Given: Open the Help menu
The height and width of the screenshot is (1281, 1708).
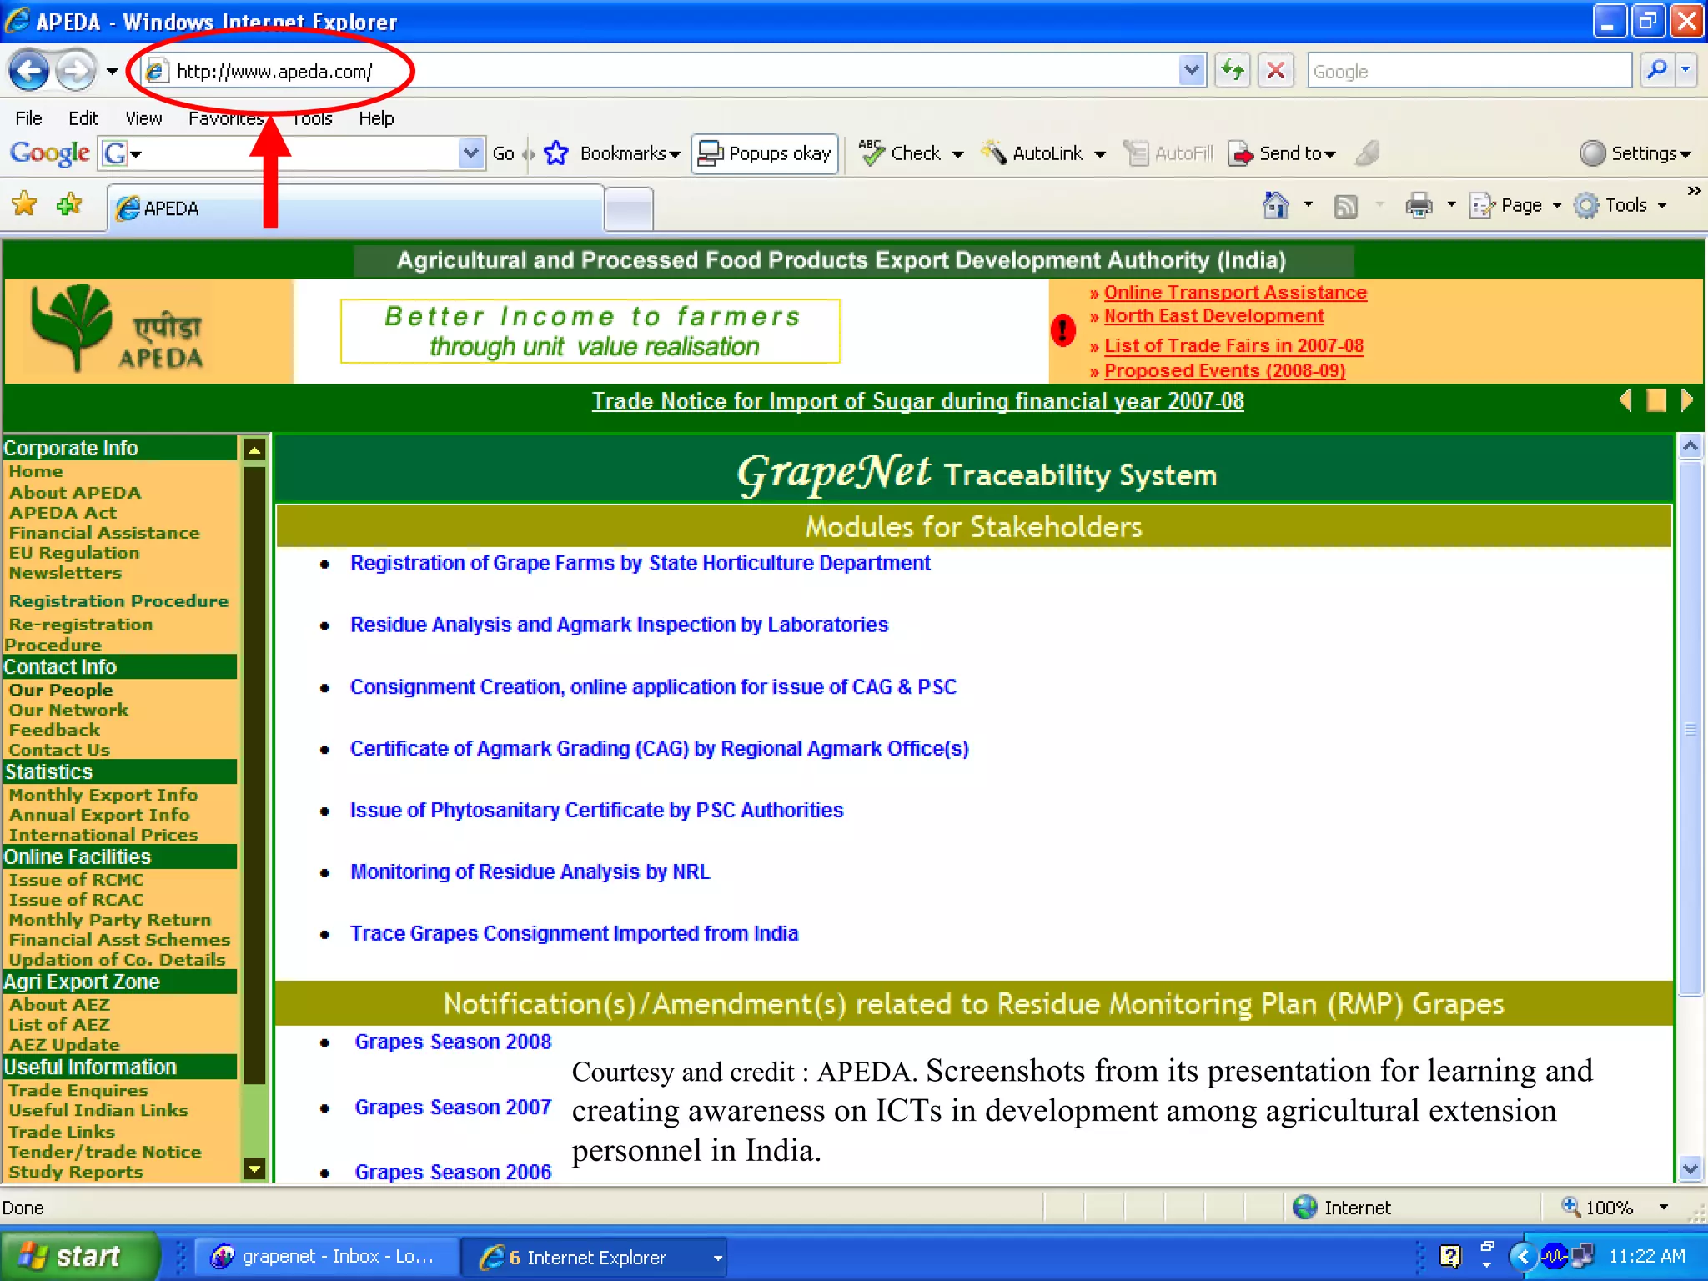Looking at the screenshot, I should point(376,118).
